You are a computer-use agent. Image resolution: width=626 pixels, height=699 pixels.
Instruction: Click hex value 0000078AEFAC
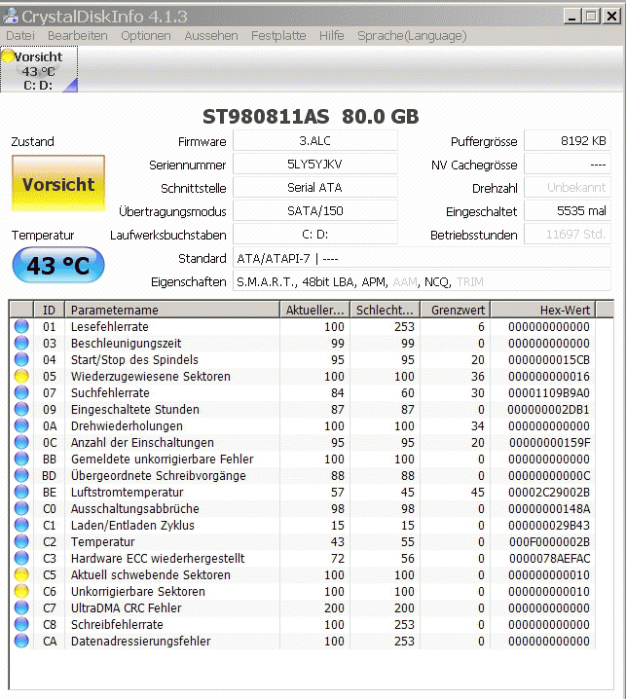click(549, 558)
